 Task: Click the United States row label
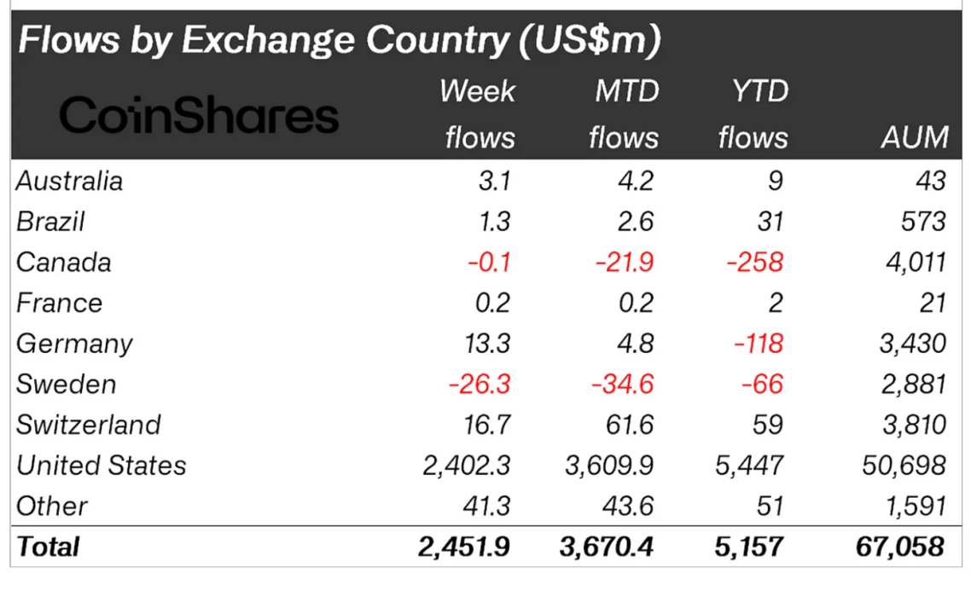tap(102, 466)
